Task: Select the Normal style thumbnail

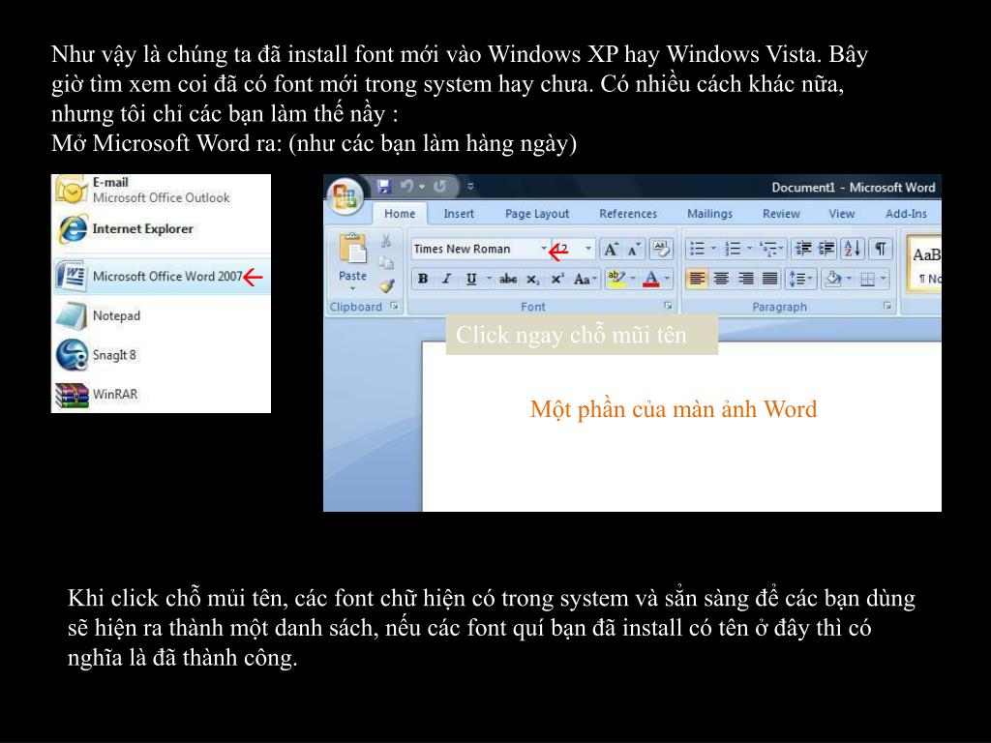Action: coord(924,263)
